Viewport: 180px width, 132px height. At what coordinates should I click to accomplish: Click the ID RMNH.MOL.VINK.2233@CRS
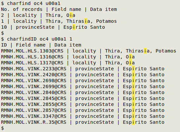pos(34,69)
